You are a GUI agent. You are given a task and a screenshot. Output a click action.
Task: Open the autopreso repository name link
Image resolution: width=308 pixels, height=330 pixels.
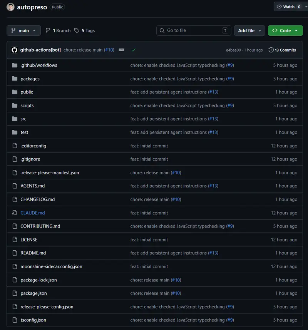(x=32, y=7)
